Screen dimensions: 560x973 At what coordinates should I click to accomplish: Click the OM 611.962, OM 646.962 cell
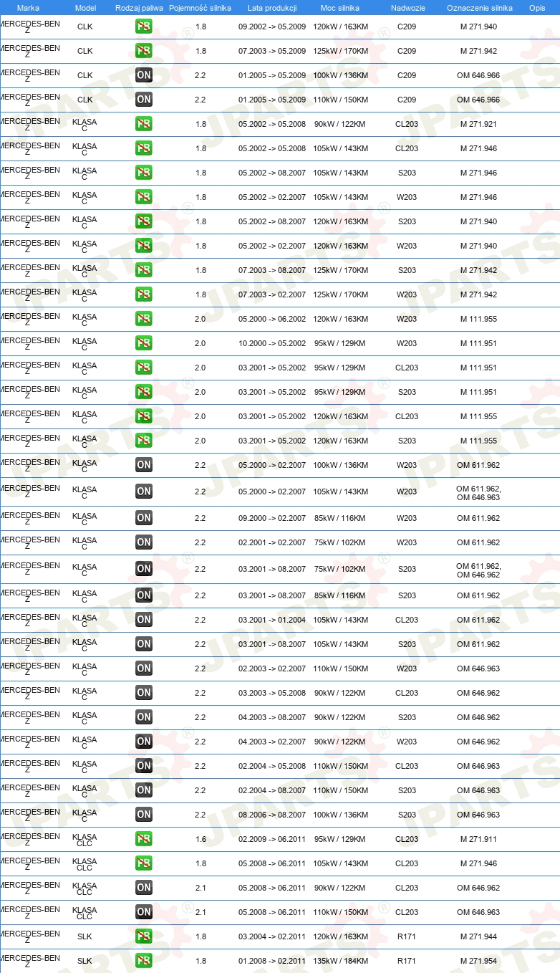[478, 570]
